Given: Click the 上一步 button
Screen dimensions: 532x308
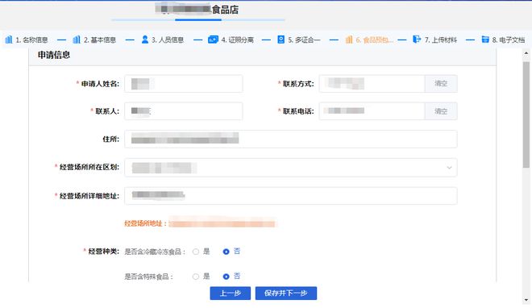Looking at the screenshot, I should 230,293.
